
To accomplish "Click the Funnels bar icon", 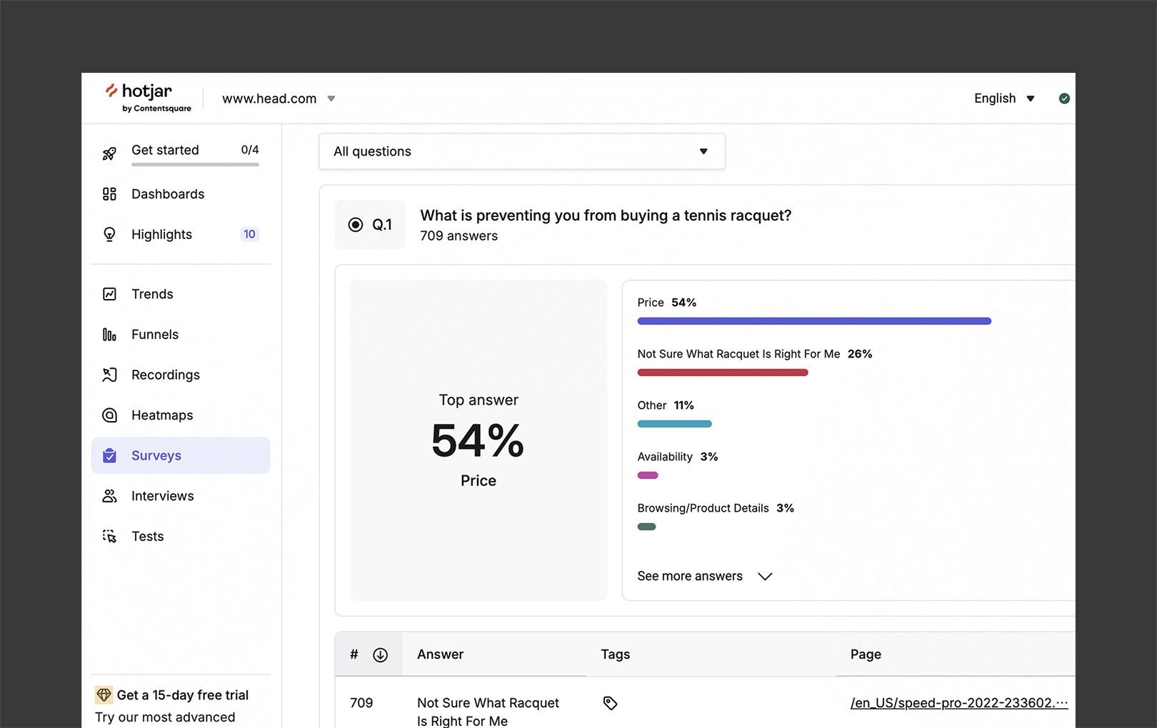I will tap(109, 335).
